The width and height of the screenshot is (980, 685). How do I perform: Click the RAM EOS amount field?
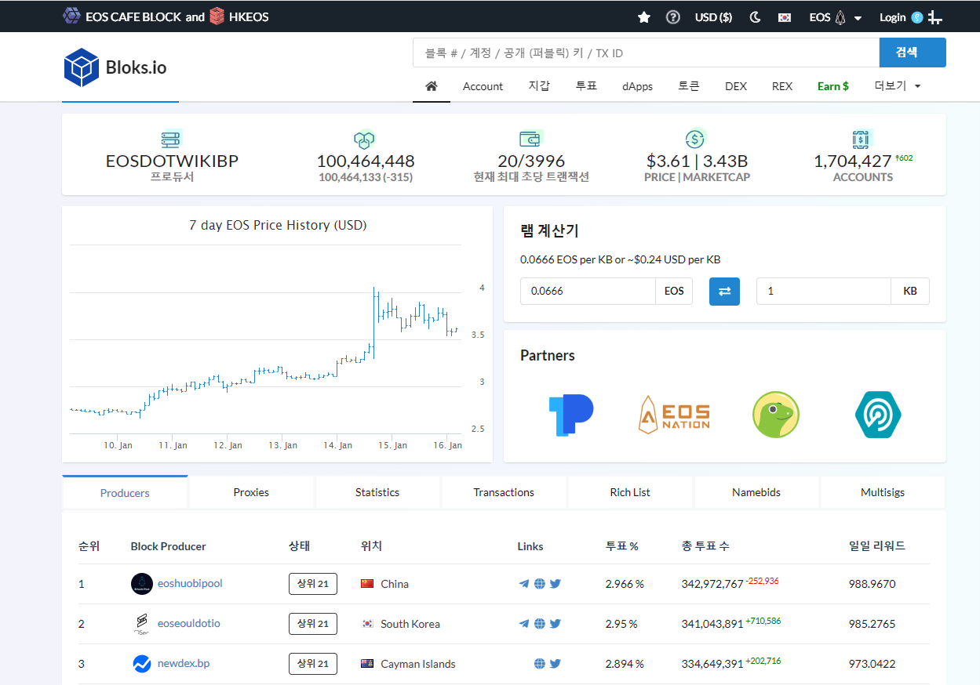(x=588, y=291)
